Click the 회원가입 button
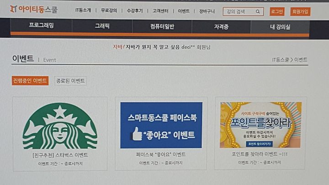This screenshot has width=329, height=185. tap(300, 11)
